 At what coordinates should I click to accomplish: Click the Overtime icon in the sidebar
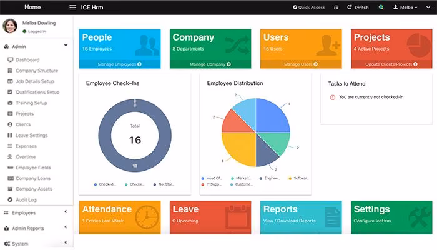pyautogui.click(x=10, y=156)
